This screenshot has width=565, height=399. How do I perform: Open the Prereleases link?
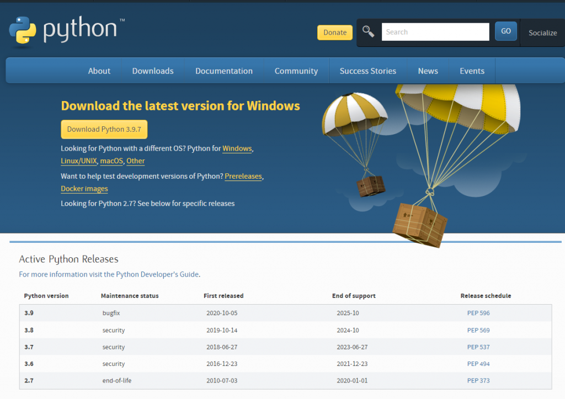243,176
